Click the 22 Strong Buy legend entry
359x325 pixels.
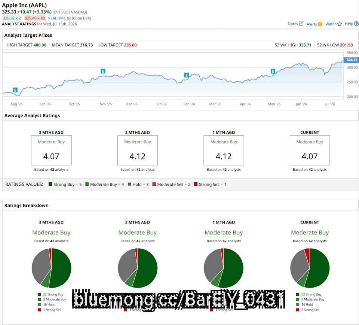click(50, 294)
